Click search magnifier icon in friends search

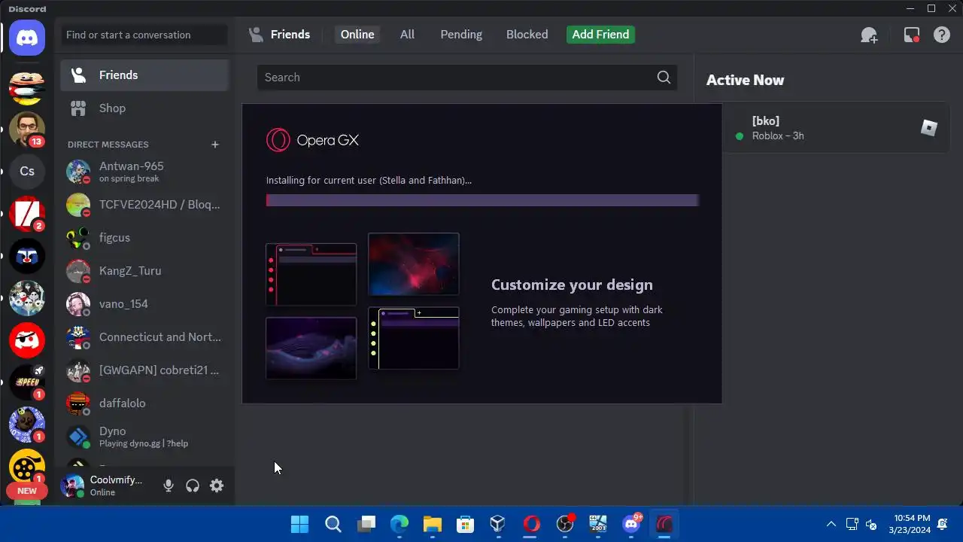664,78
